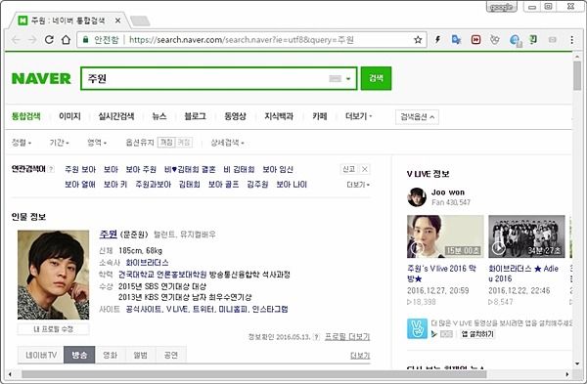Click the help icon beside 정보확인 date
587x384 pixels.
pyautogui.click(x=316, y=337)
